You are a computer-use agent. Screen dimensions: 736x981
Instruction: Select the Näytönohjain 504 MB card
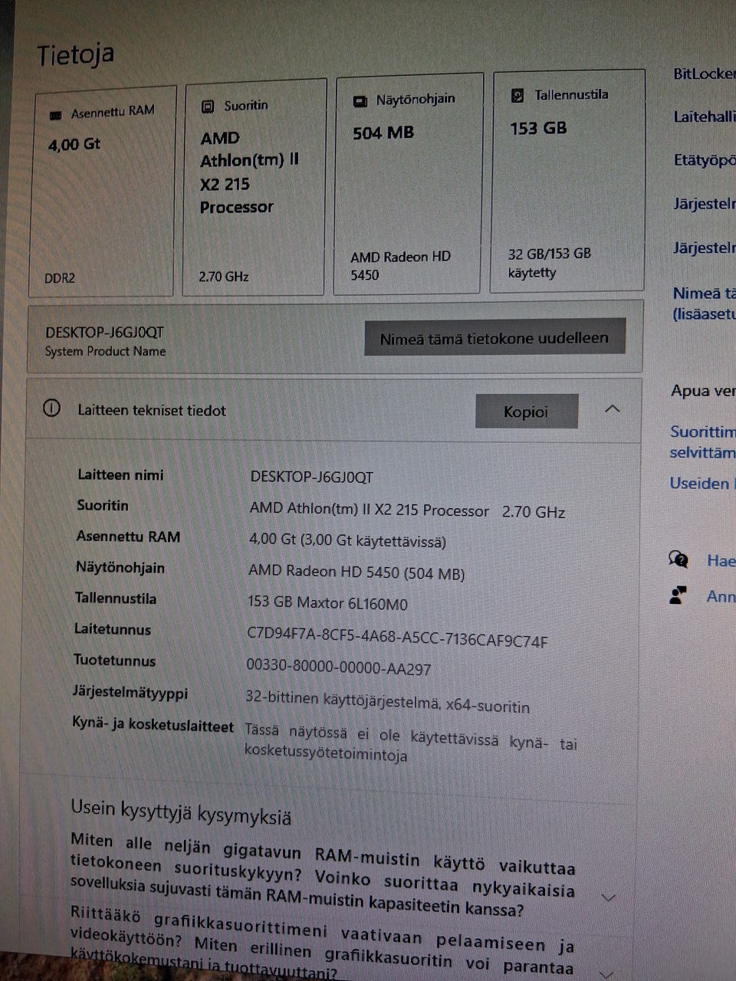pos(409,184)
